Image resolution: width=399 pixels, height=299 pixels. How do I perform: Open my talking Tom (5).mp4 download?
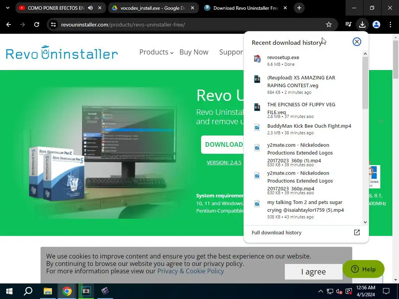pyautogui.click(x=303, y=209)
